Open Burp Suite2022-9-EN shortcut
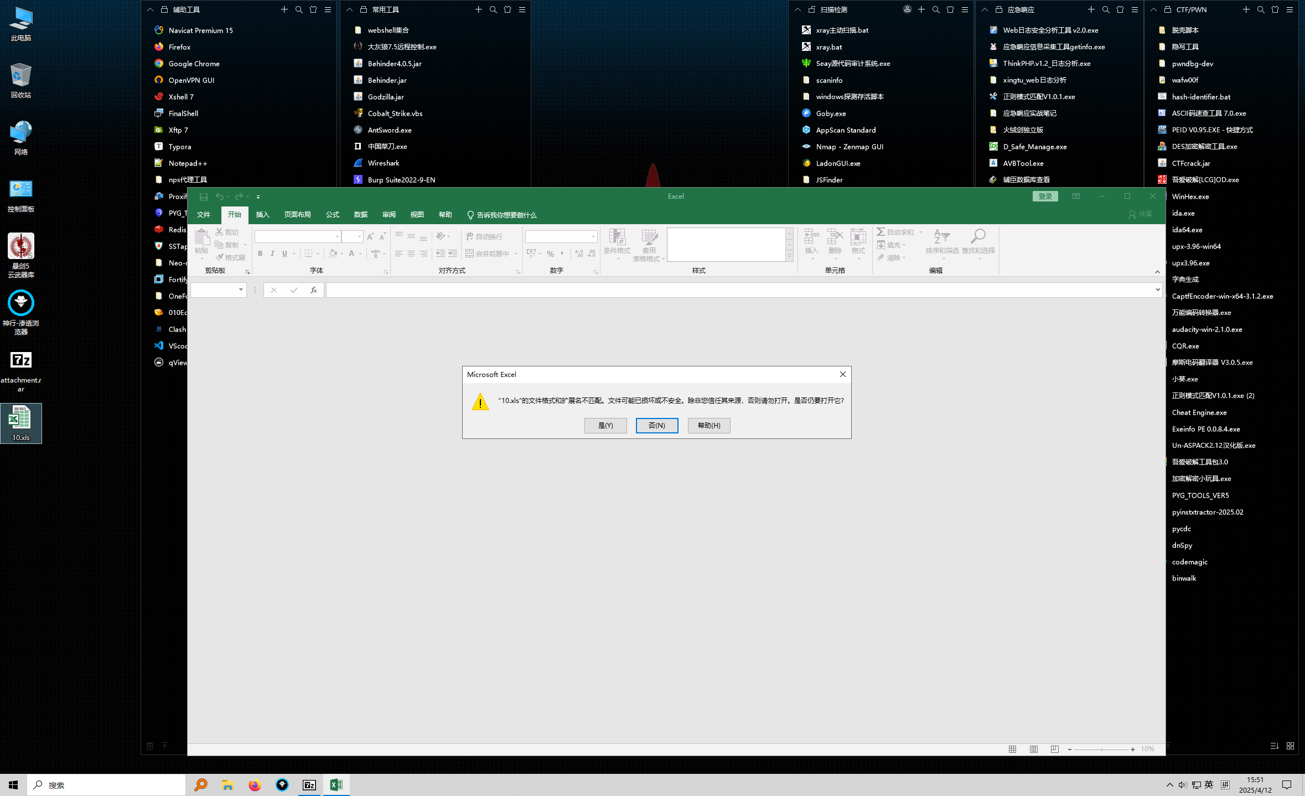The width and height of the screenshot is (1305, 796). (401, 180)
